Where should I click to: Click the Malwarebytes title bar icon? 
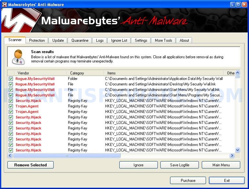click(x=5, y=5)
